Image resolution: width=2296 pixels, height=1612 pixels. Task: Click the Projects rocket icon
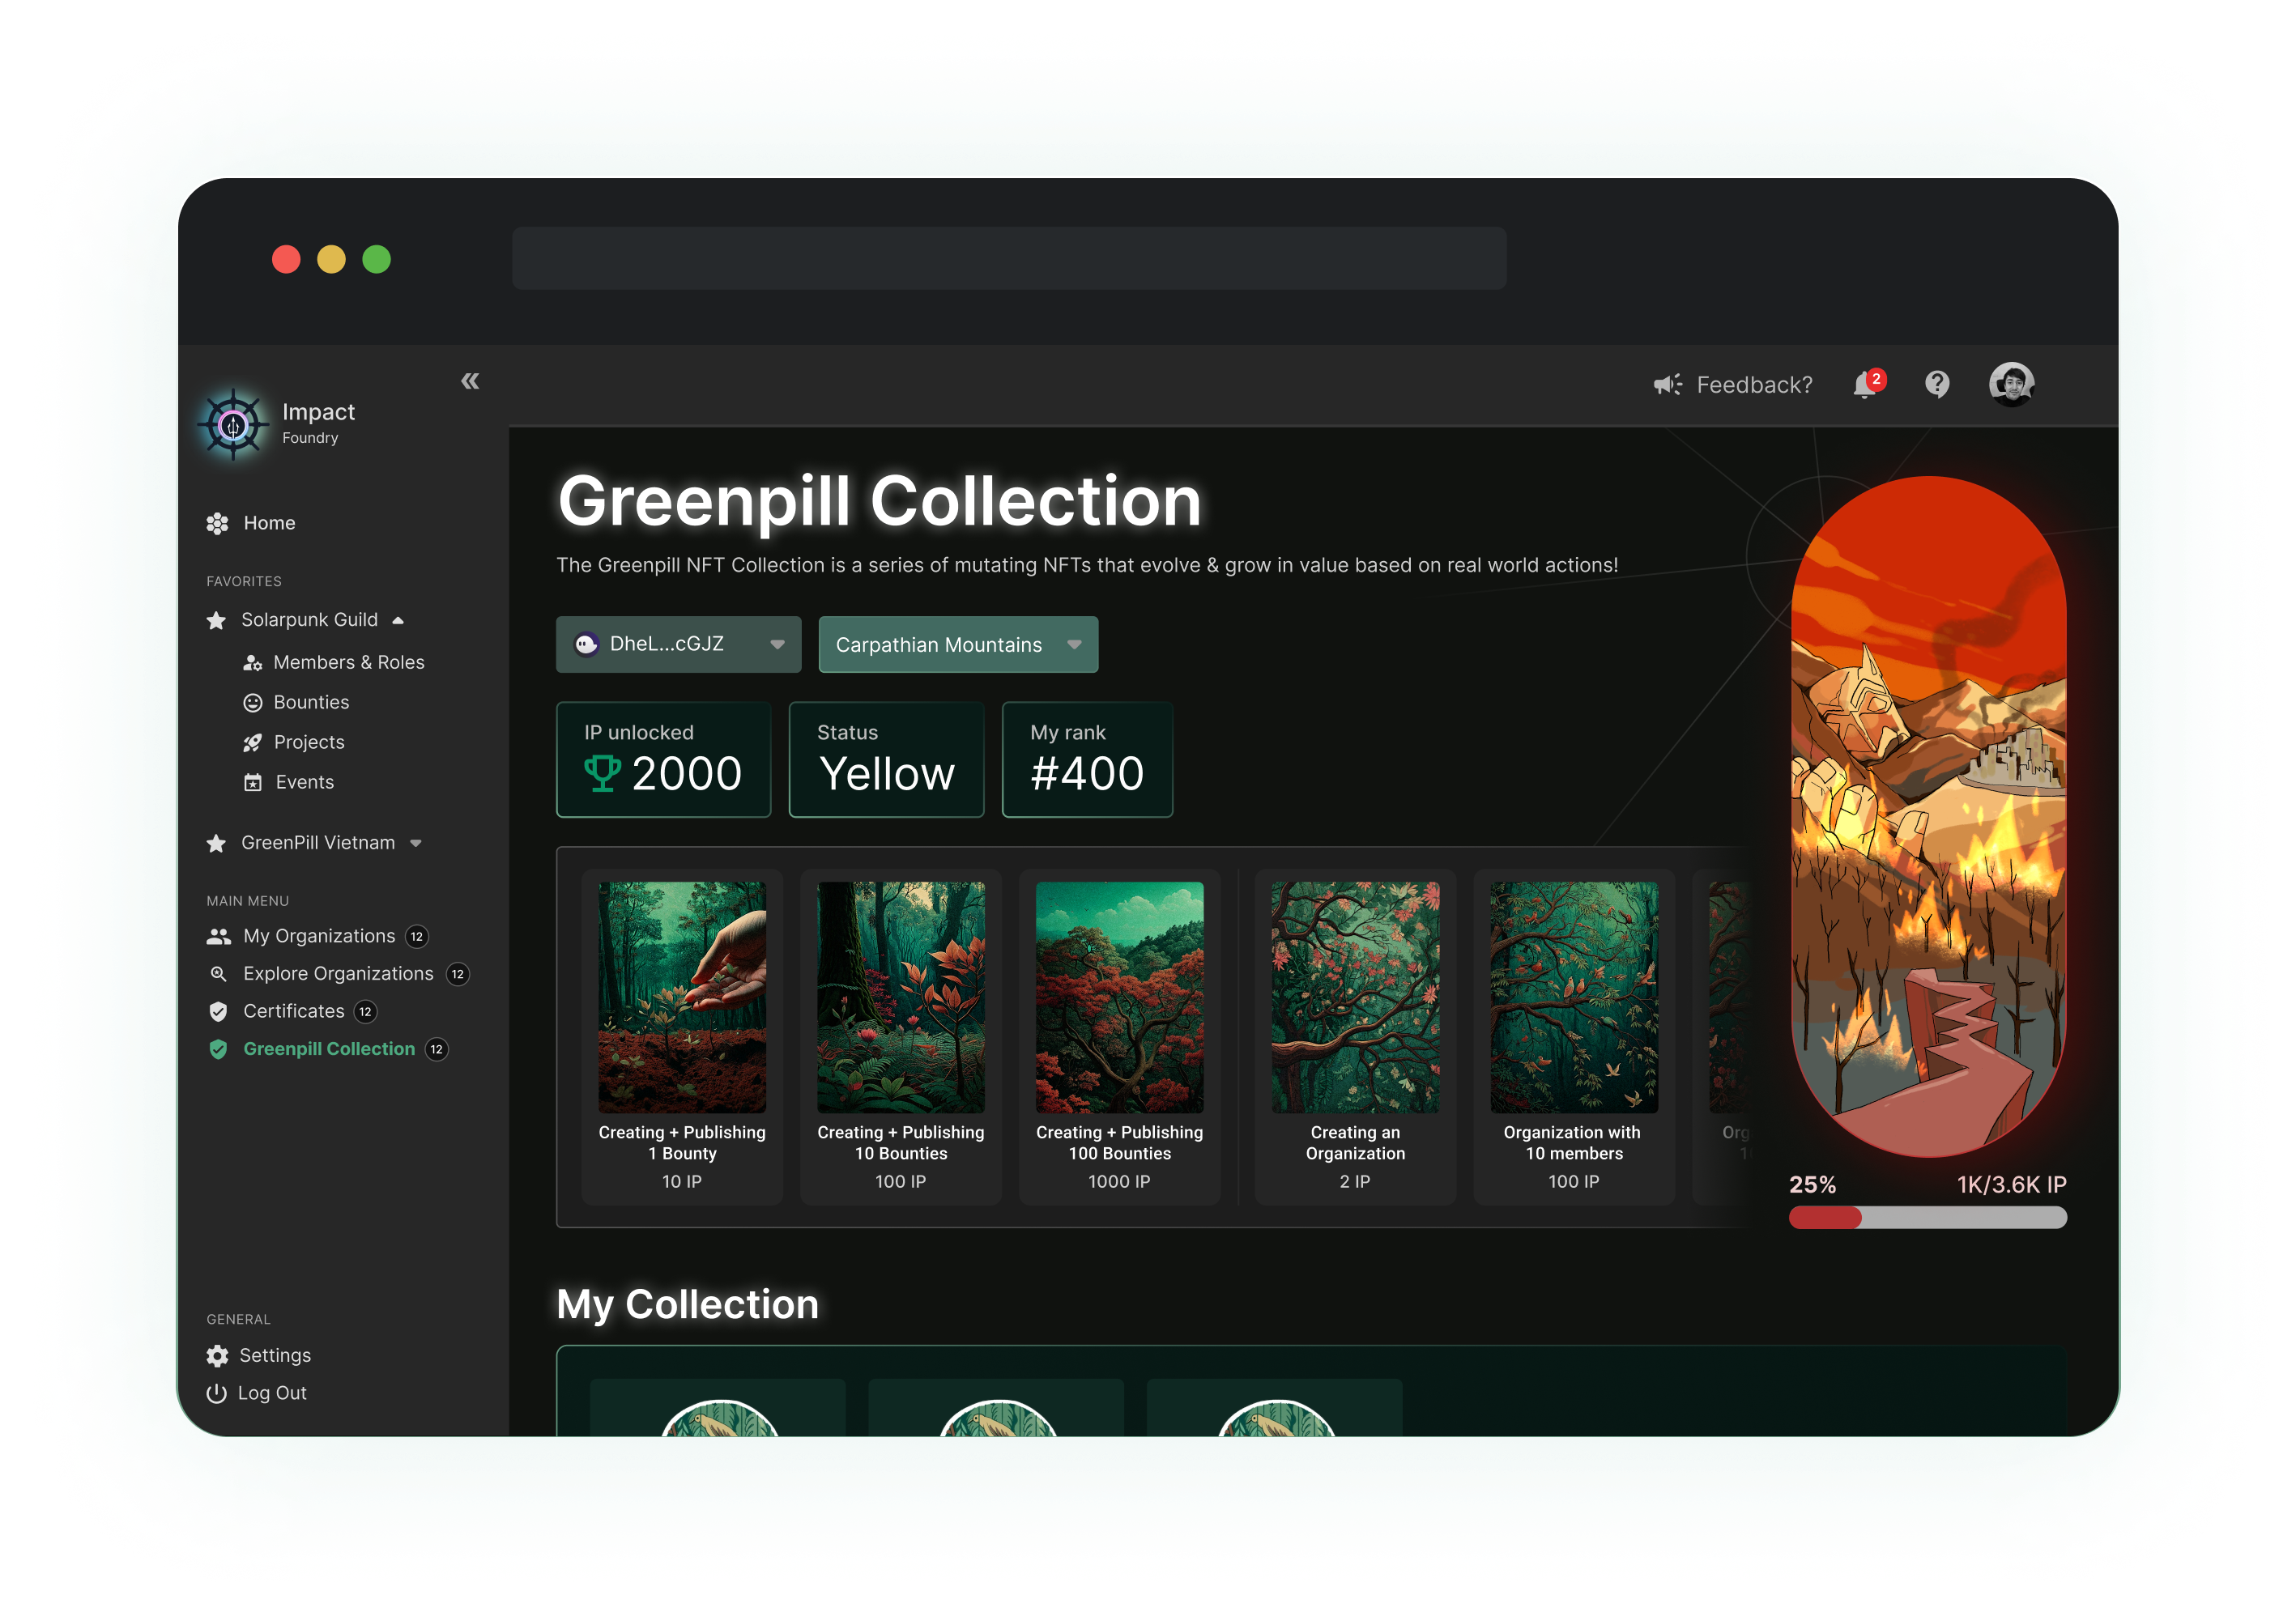[253, 743]
